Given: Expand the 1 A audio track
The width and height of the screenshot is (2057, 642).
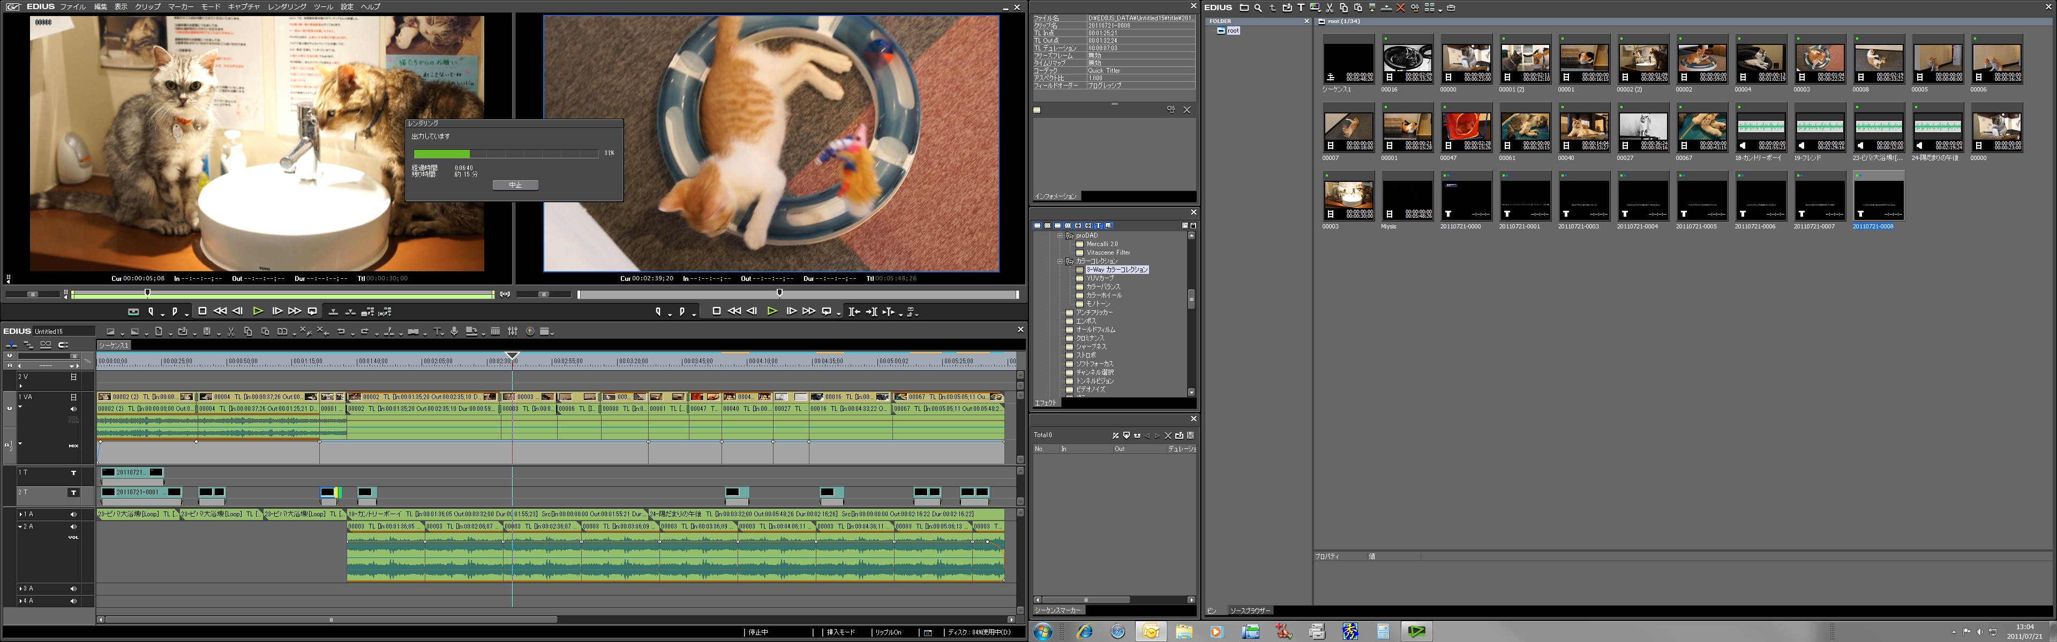Looking at the screenshot, I should (21, 514).
